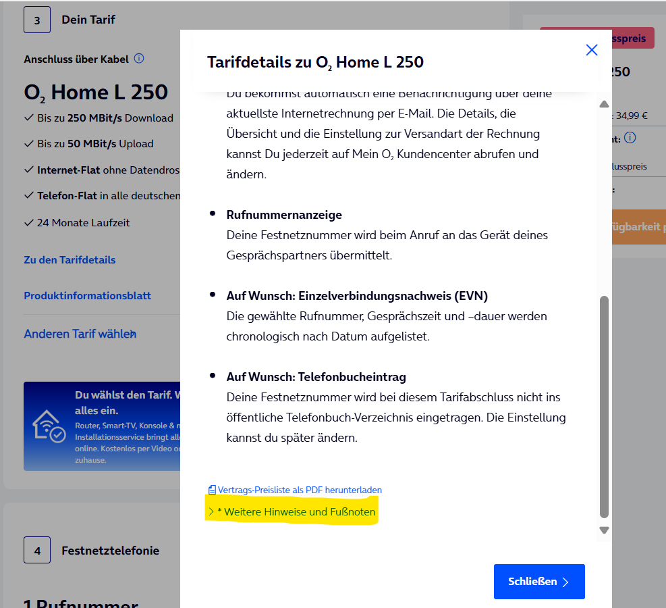Click the Bis zu 50 MBit/s Upload line
Viewport: 666px width, 608px height.
pos(95,144)
